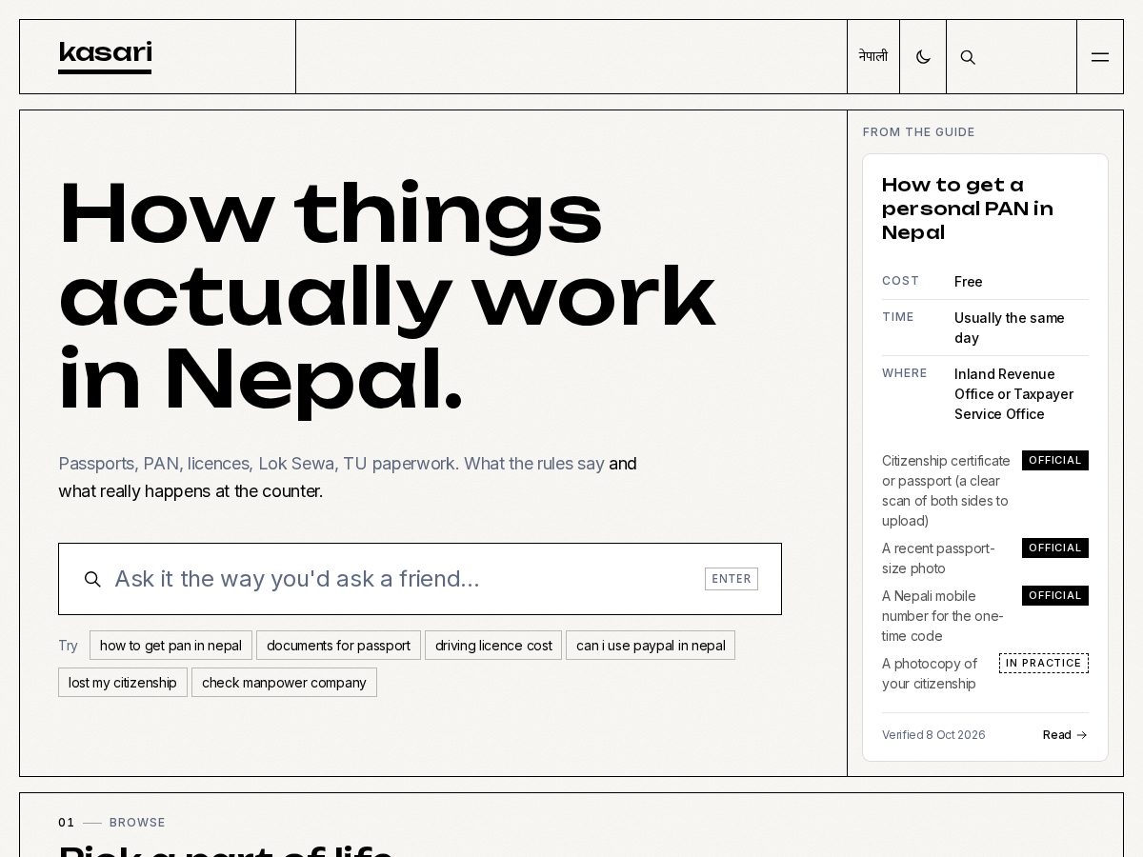The width and height of the screenshot is (1143, 857).
Task: Open header search icon
Action: (x=968, y=57)
